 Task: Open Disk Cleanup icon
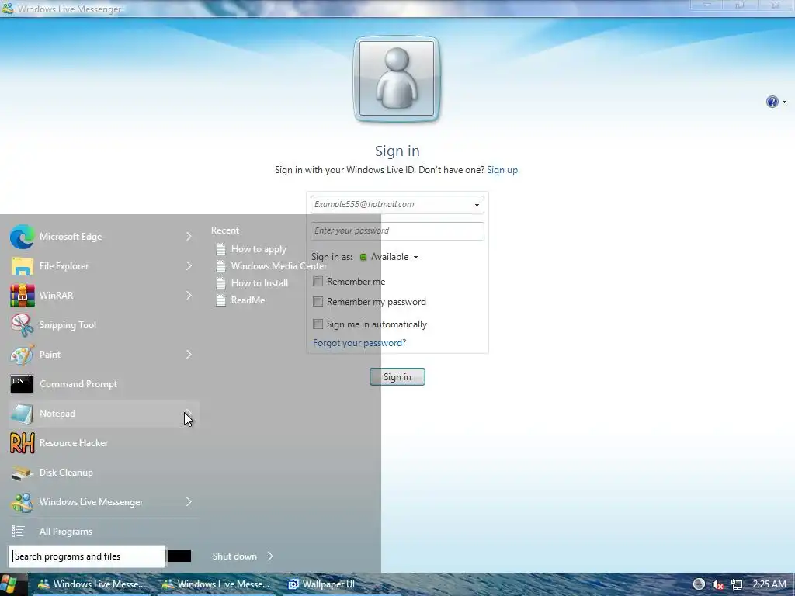[23, 473]
